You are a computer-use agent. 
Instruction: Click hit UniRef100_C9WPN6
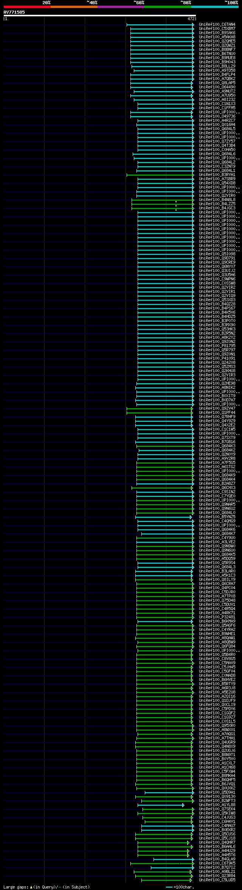click(x=217, y=279)
